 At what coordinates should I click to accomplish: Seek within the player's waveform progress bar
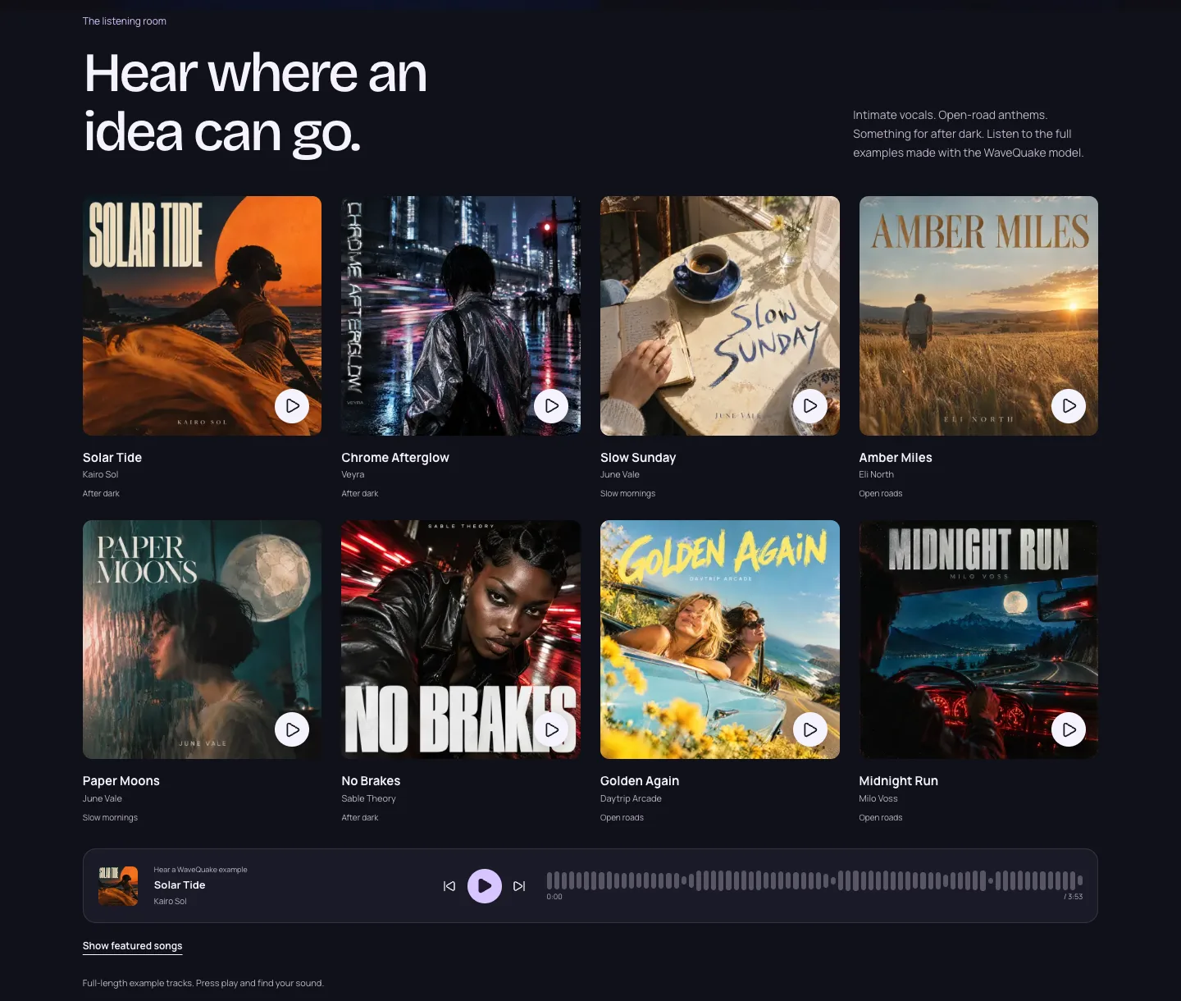tap(814, 880)
